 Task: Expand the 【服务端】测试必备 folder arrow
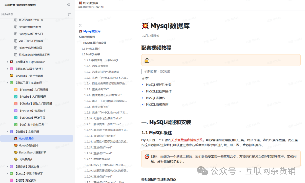tap(8, 166)
